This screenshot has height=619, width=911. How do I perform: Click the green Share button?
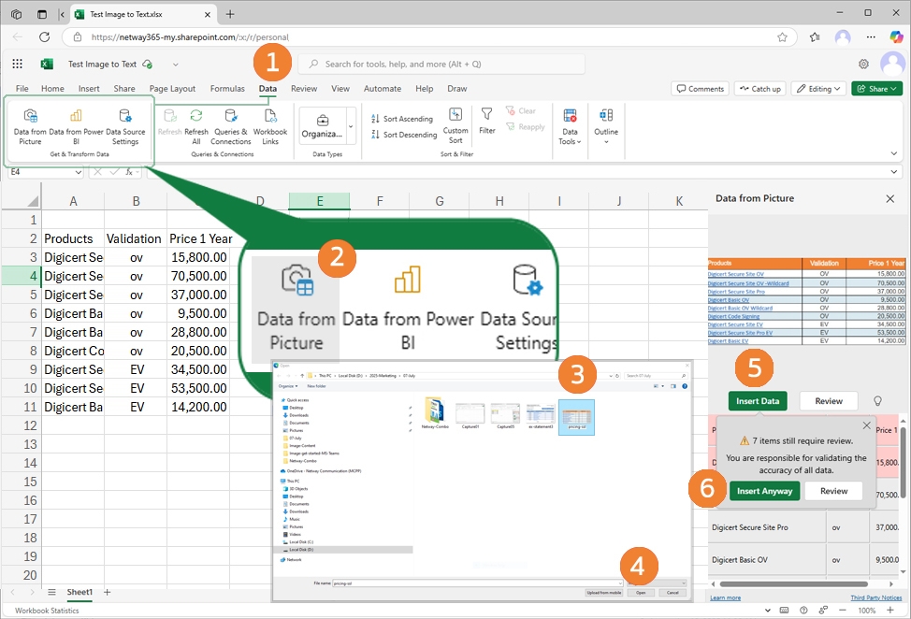pyautogui.click(x=876, y=88)
